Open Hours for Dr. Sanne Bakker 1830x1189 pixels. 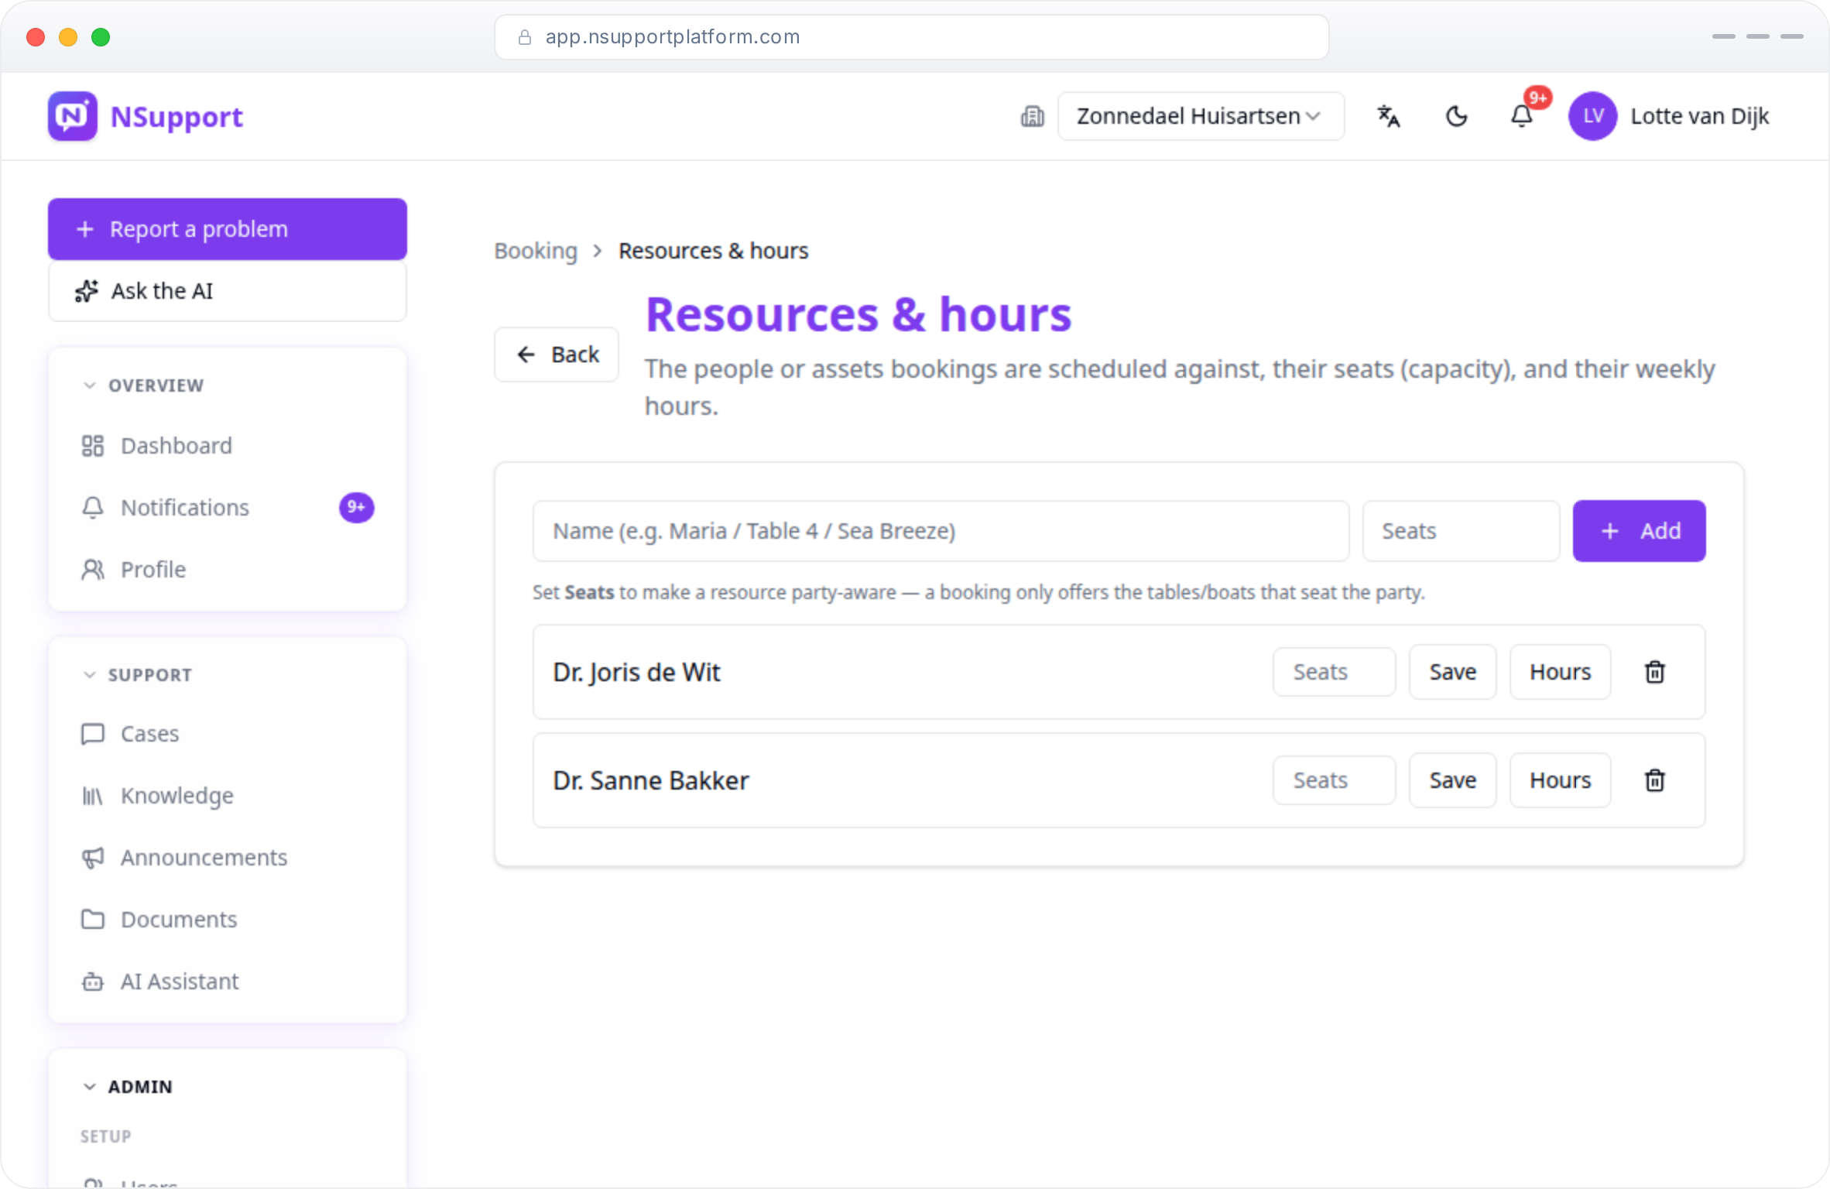(1560, 780)
